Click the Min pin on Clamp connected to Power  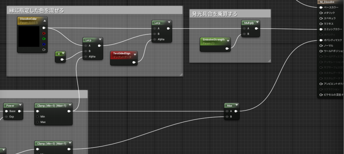(x=38, y=117)
